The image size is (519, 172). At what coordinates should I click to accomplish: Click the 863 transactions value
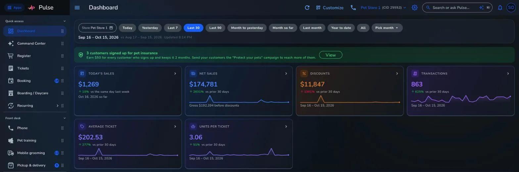point(417,84)
